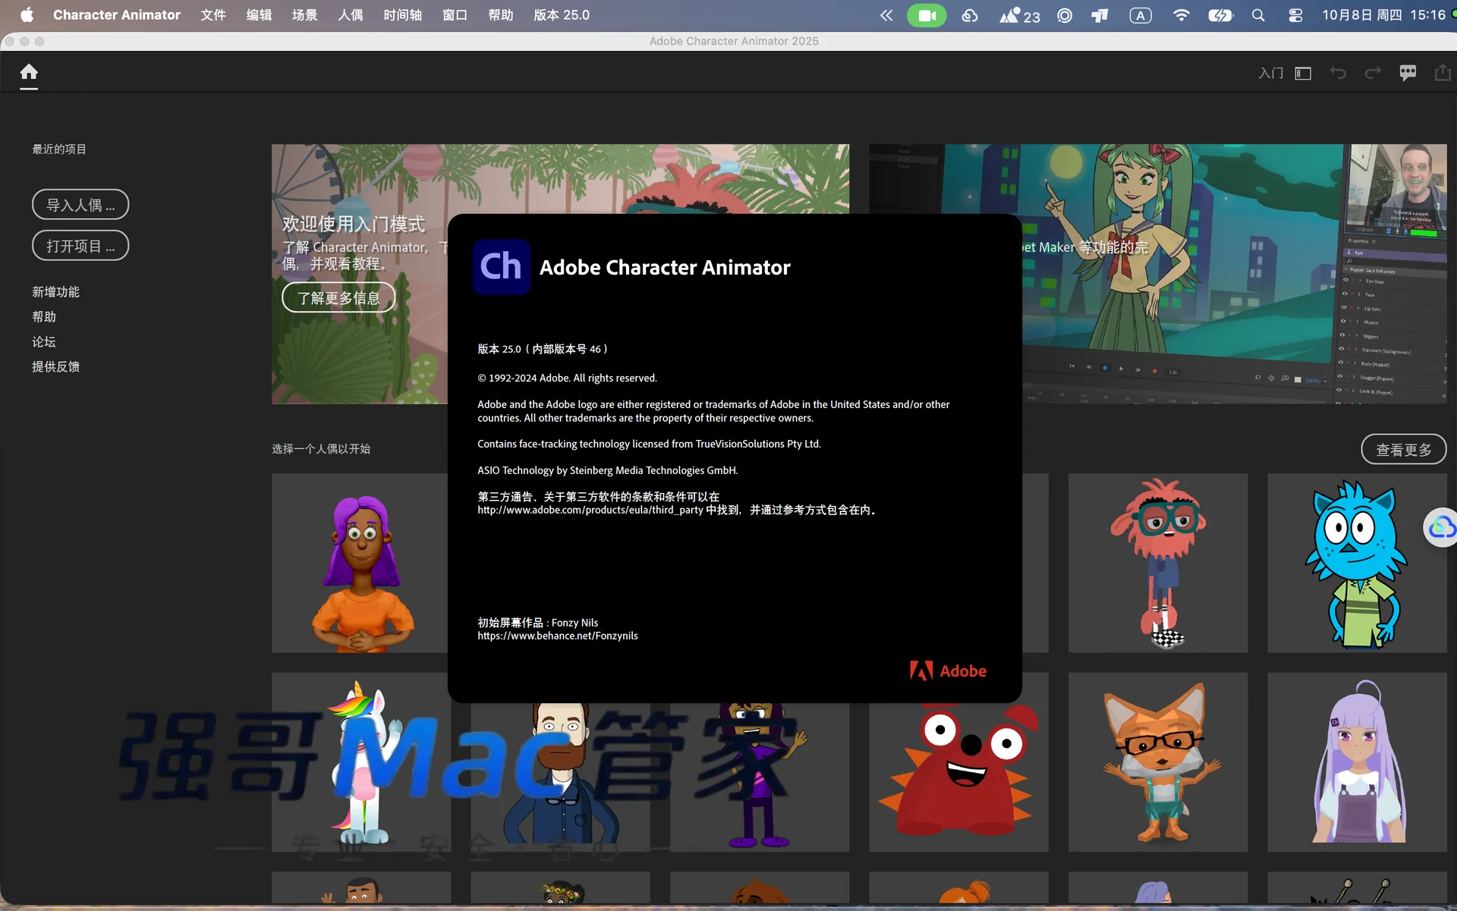Viewport: 1457px width, 911px height.
Task: Click the floating cloud icon at right edge
Action: point(1441,527)
